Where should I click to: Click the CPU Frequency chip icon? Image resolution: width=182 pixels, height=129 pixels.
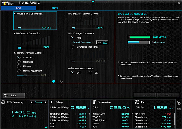pyautogui.click(x=3, y=102)
